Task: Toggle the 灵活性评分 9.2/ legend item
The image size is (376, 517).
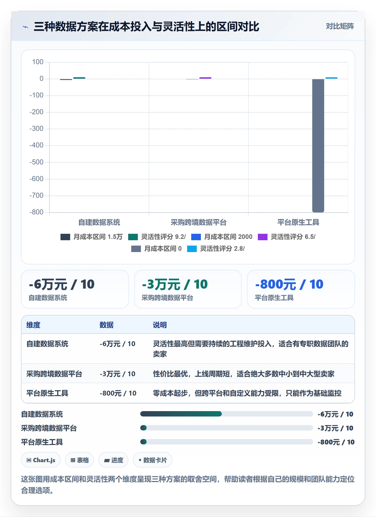Action: (x=157, y=237)
